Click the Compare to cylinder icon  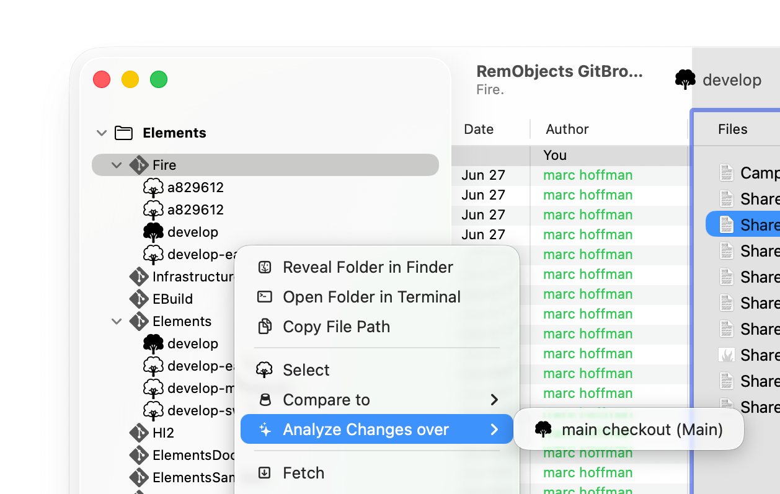[265, 400]
